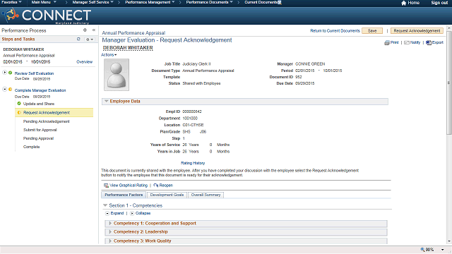Viewport: 452px width, 254px height.
Task: Click the Reopen link text
Action: pyautogui.click(x=166, y=186)
